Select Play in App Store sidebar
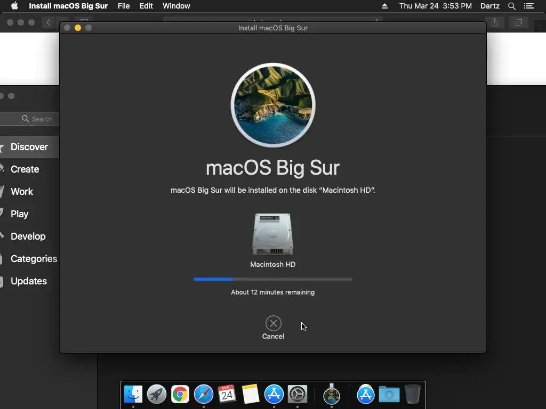The height and width of the screenshot is (409, 546). (x=20, y=214)
